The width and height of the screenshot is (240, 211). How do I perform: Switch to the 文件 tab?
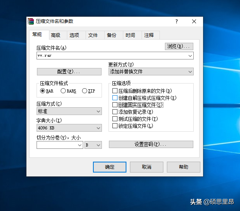tap(93, 35)
